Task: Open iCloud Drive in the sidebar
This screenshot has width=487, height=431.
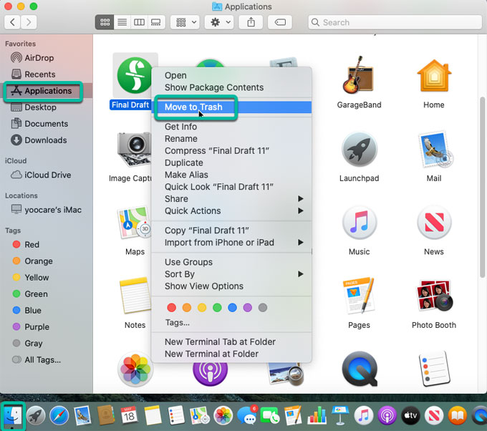Action: [x=47, y=175]
